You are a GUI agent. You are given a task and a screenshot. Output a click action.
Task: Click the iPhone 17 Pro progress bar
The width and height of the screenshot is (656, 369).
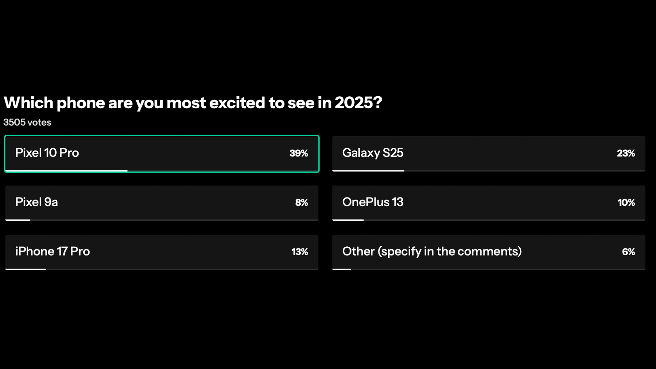[162, 269]
